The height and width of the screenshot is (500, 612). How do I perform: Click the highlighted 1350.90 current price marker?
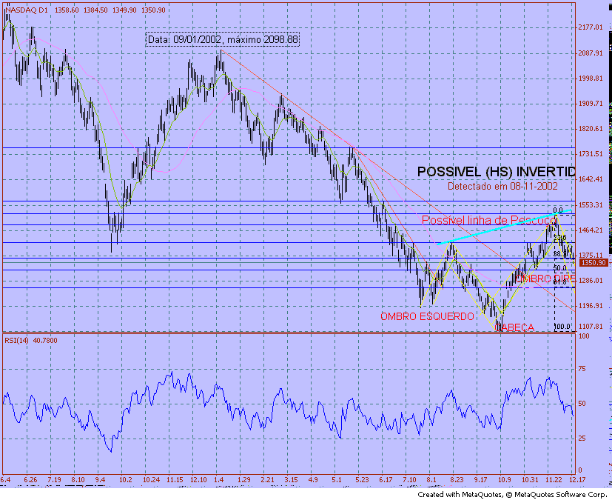pos(593,263)
